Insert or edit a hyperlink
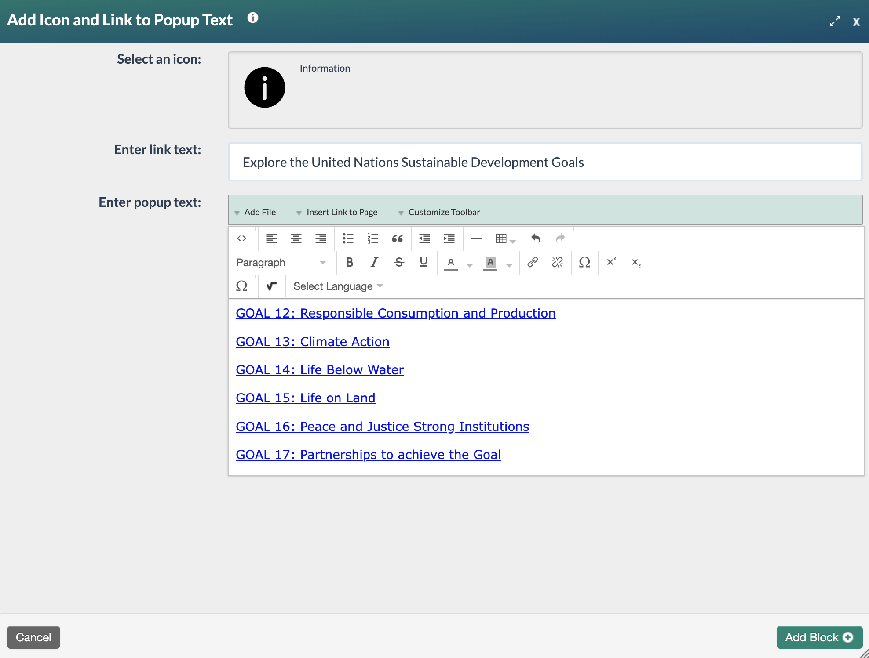 tap(533, 262)
